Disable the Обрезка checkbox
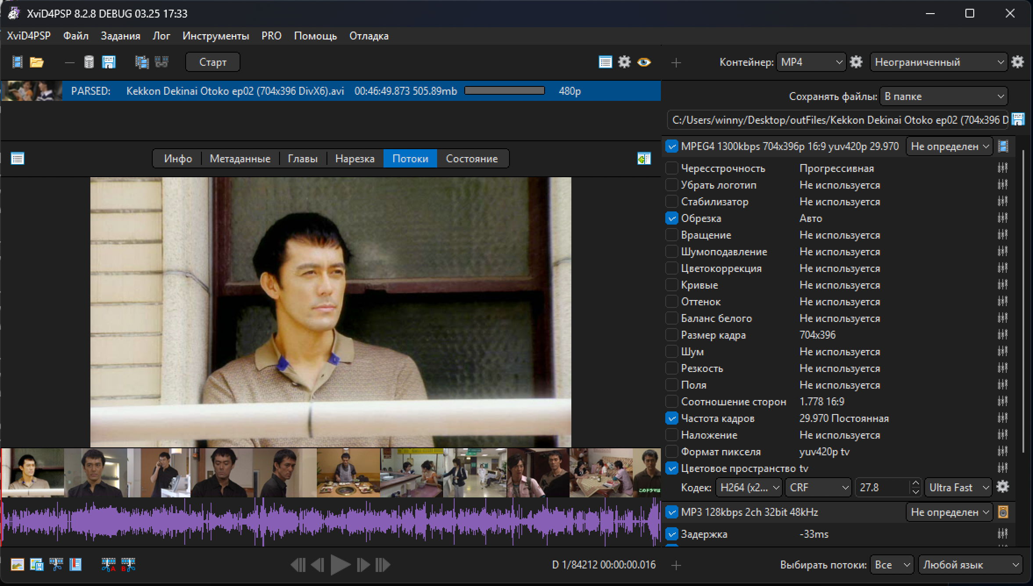Screen dimensions: 1033x586 [671, 218]
